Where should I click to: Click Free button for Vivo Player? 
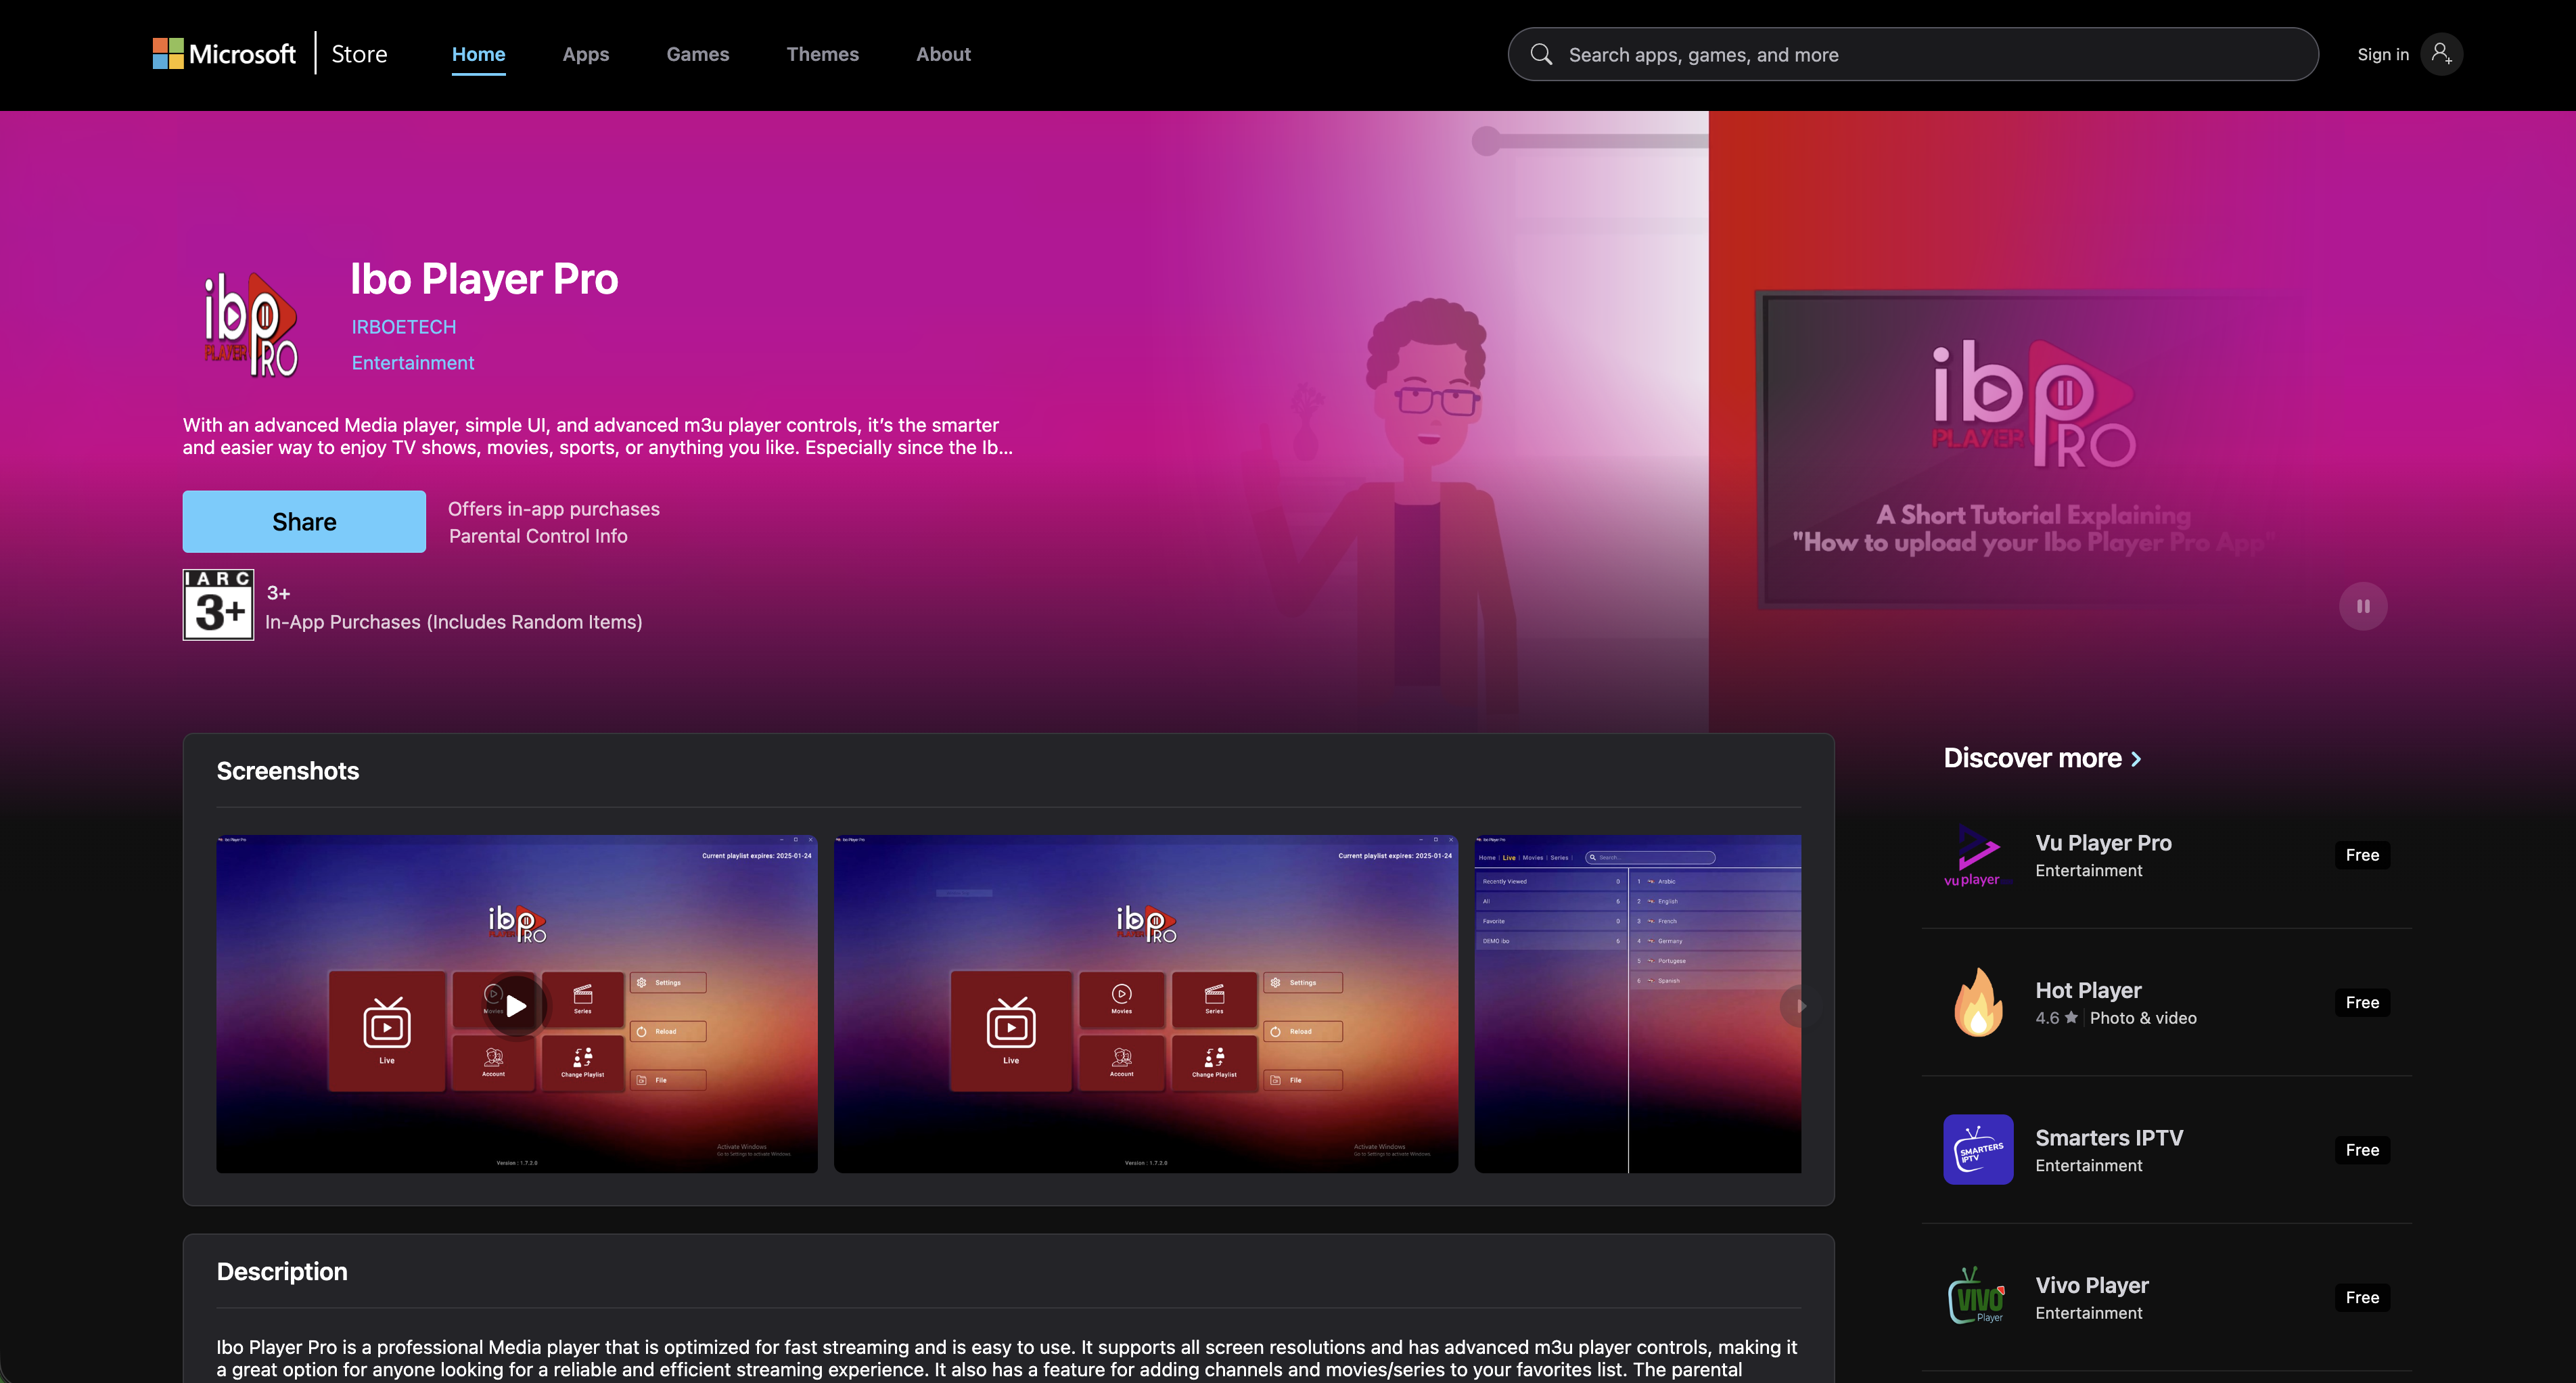coord(2362,1297)
